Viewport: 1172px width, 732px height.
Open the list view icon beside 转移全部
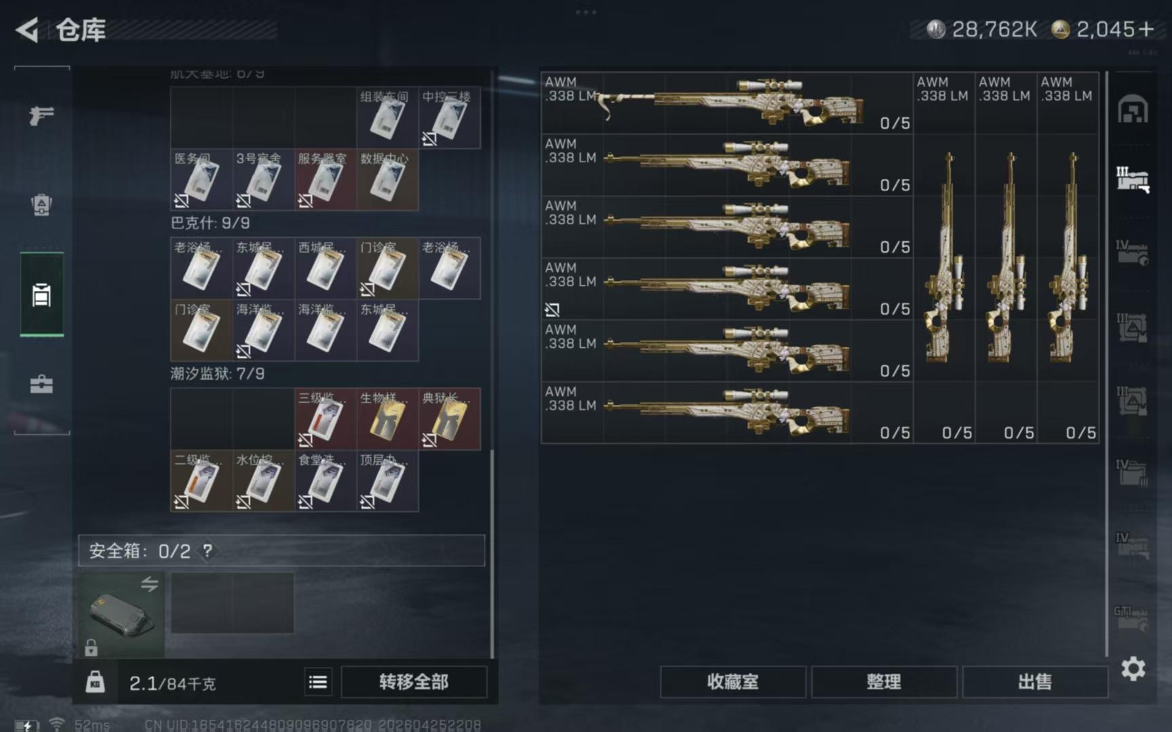pos(318,682)
